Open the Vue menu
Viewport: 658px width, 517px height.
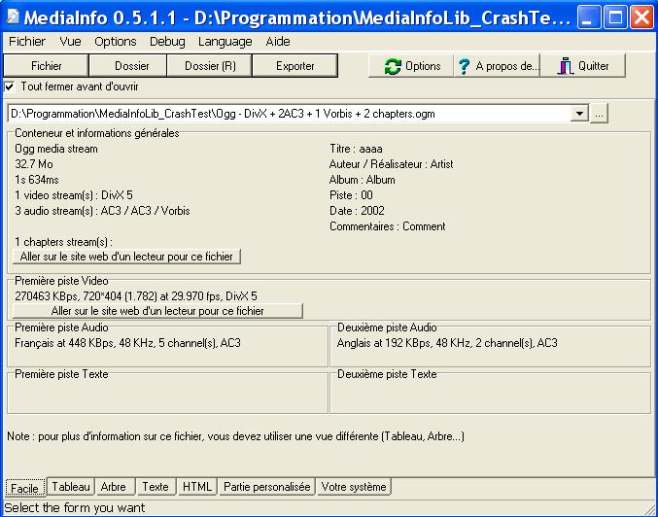[x=70, y=42]
